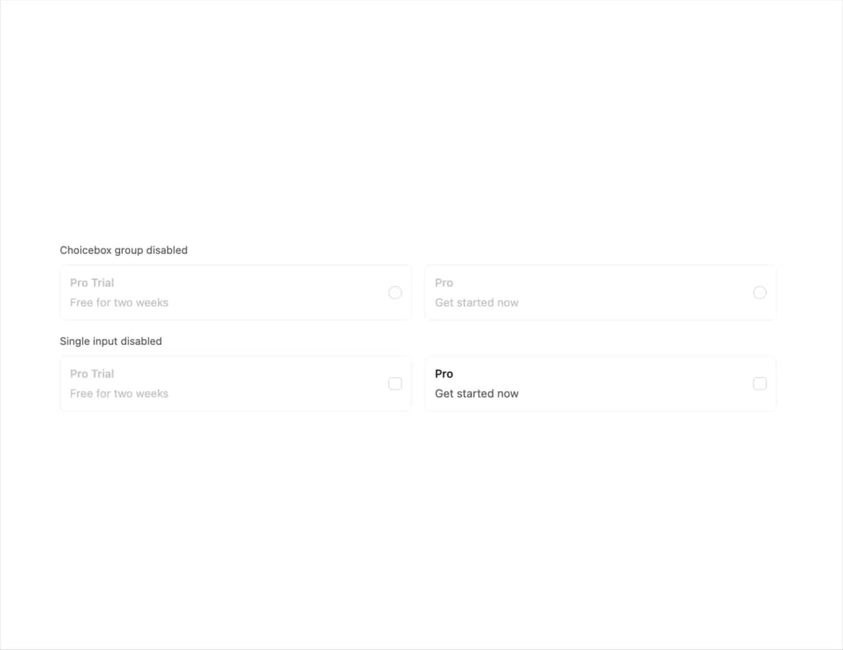Select the greyed-out Pro radio button
Image resolution: width=843 pixels, height=650 pixels.
click(x=759, y=293)
